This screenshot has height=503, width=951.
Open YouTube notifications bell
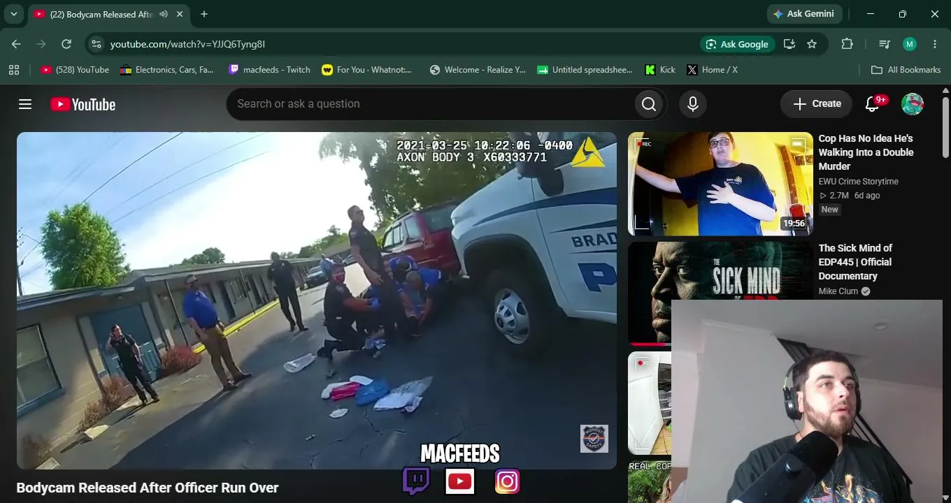click(872, 104)
